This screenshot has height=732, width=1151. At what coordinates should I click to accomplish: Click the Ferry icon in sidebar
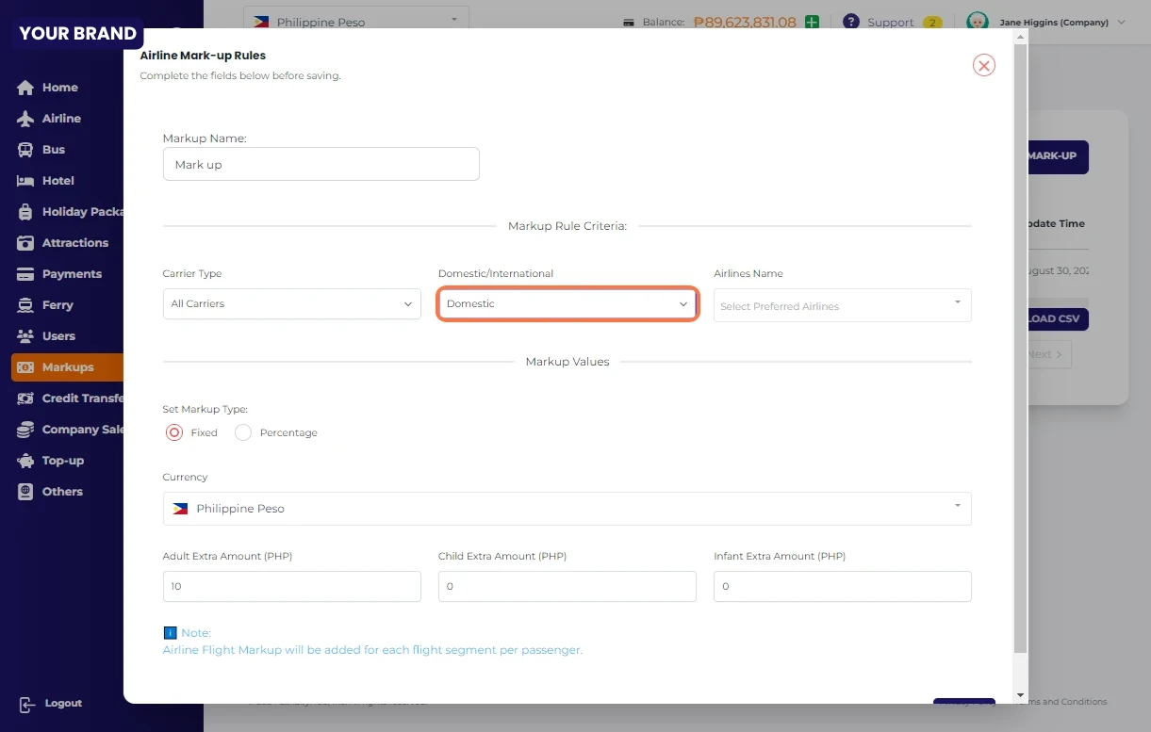(x=25, y=305)
